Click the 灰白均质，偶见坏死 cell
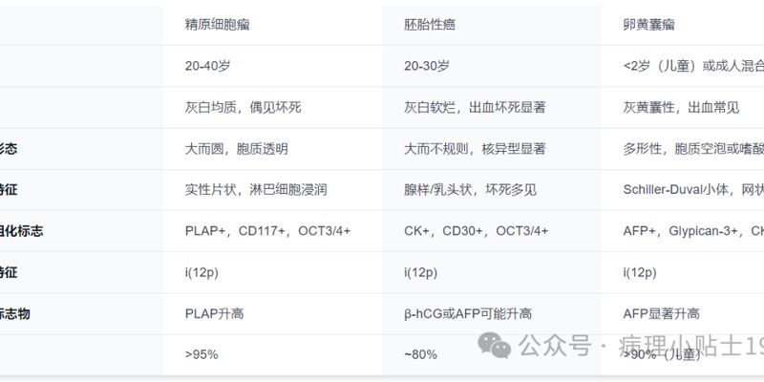 point(243,108)
